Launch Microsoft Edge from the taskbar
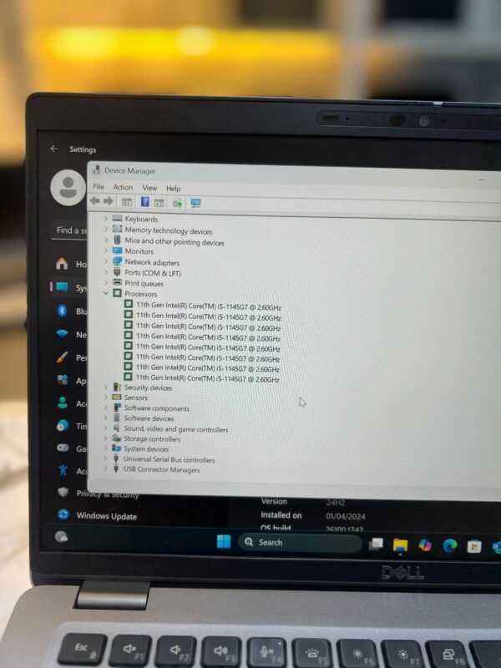 (x=450, y=546)
